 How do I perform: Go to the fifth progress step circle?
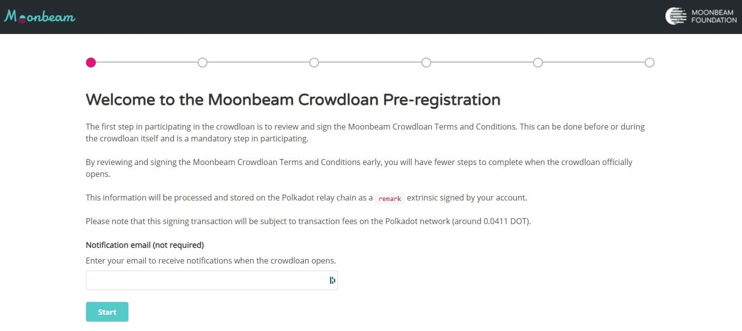538,63
